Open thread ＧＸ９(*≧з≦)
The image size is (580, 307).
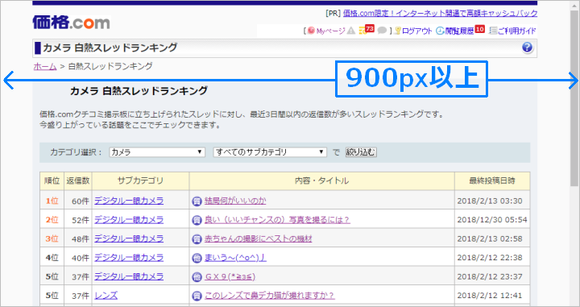click(230, 276)
